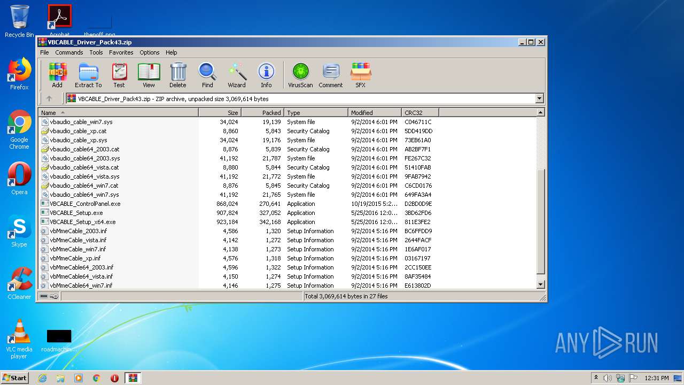Run VirusScan on the archive
Viewport: 684px width, 385px height.
tap(300, 75)
